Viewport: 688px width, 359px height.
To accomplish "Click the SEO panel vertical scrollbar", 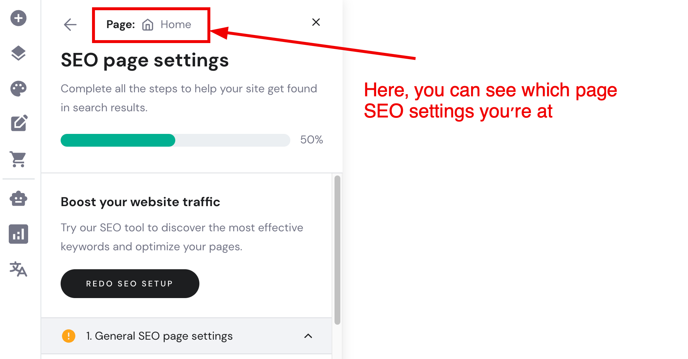I will click(x=337, y=250).
